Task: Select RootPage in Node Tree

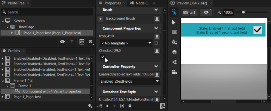Action: point(27,27)
